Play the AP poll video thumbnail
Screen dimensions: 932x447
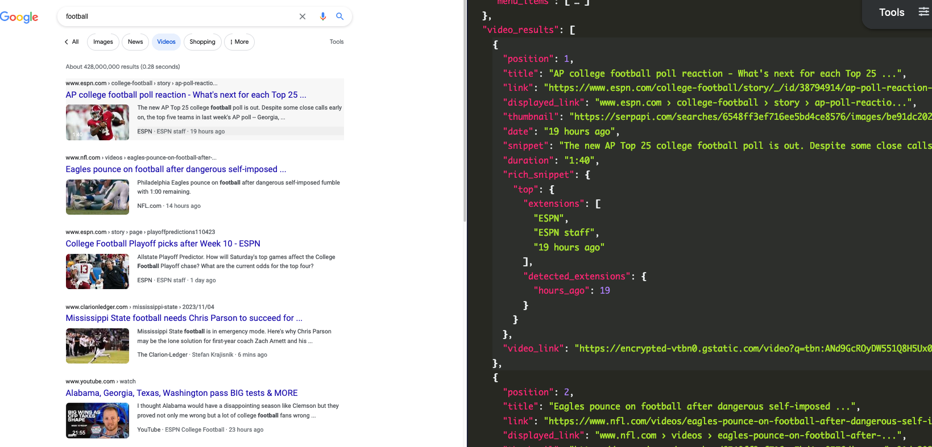[x=97, y=123]
